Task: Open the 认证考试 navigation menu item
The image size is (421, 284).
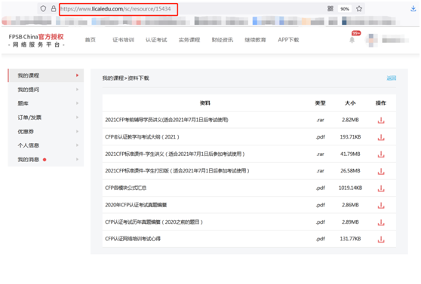Action: [x=156, y=40]
